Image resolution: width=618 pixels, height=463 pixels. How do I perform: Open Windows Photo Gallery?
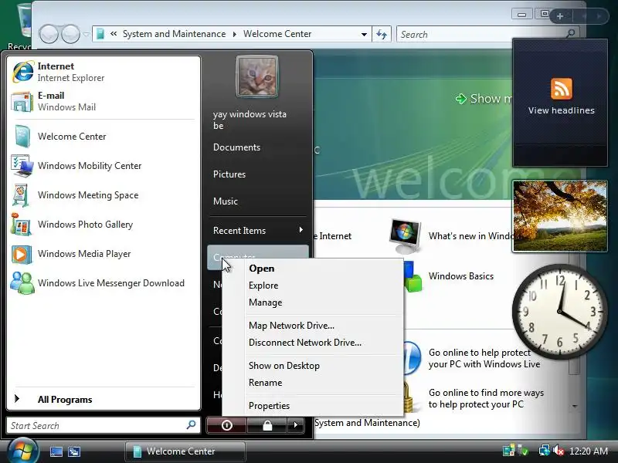point(104,225)
